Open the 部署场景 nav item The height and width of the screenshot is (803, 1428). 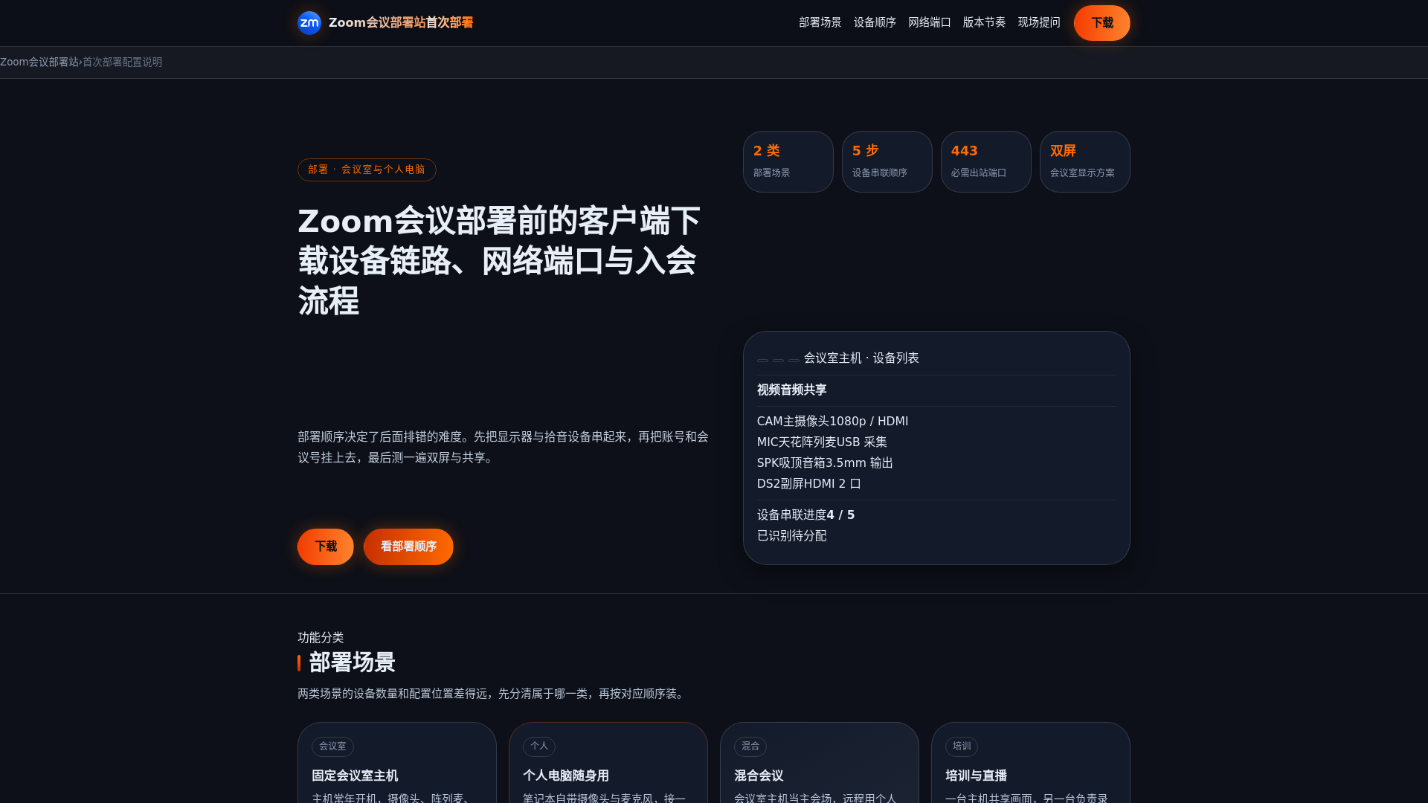point(820,23)
